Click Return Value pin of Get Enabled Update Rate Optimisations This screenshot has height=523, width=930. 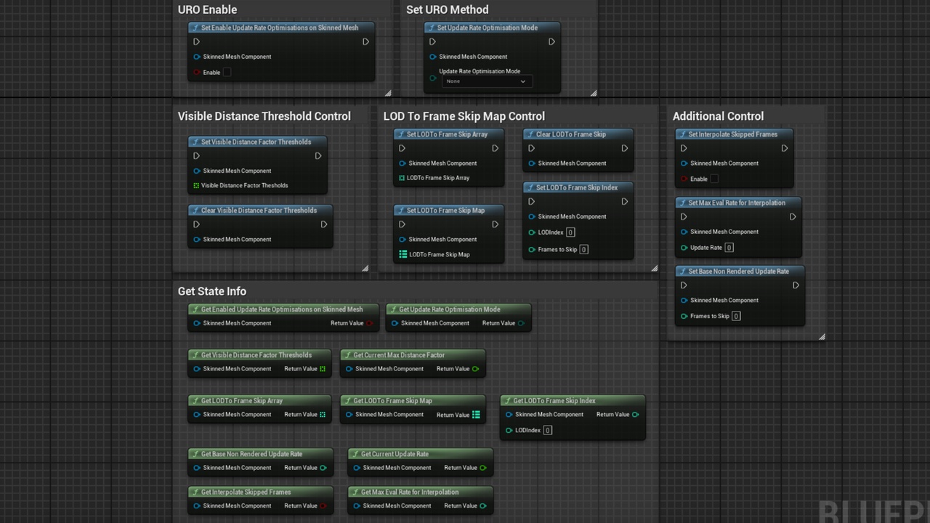pos(371,323)
